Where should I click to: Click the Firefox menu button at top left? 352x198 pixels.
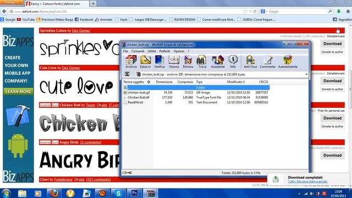coord(12,2)
